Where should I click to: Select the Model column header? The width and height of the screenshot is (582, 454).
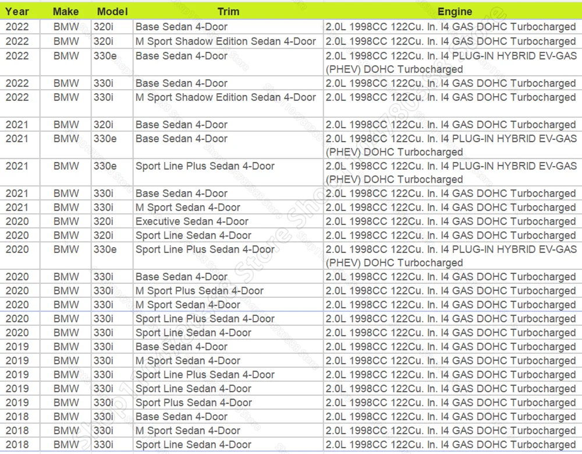tap(112, 12)
